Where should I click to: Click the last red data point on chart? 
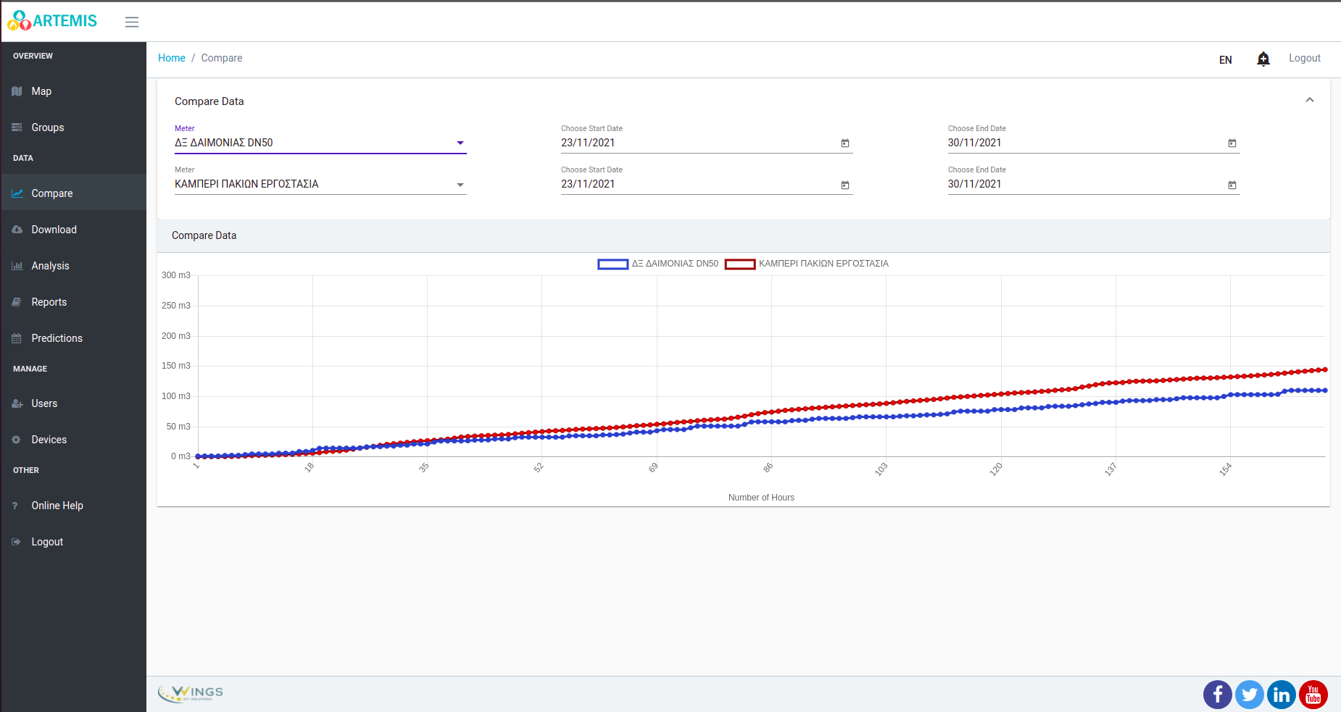(x=1325, y=369)
